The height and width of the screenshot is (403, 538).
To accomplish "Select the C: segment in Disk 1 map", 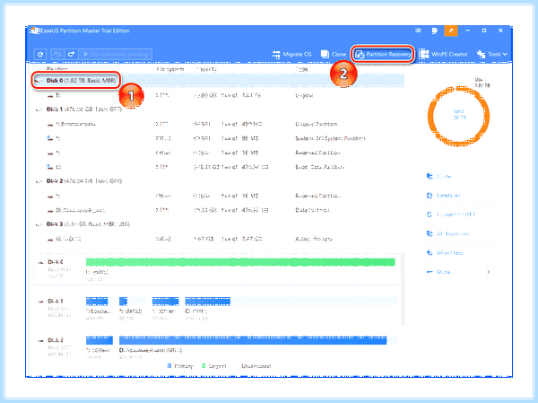I will click(208, 302).
